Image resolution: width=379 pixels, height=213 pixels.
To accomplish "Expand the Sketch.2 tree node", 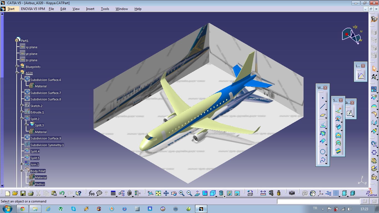I will point(22,105).
